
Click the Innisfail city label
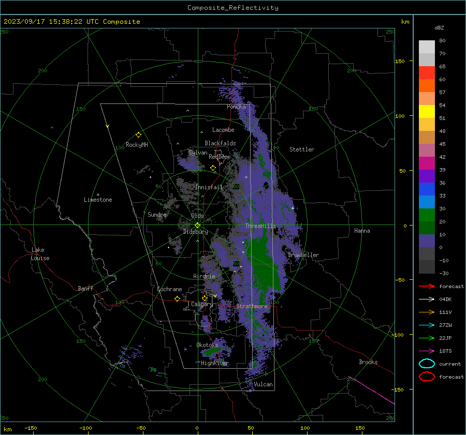(209, 187)
